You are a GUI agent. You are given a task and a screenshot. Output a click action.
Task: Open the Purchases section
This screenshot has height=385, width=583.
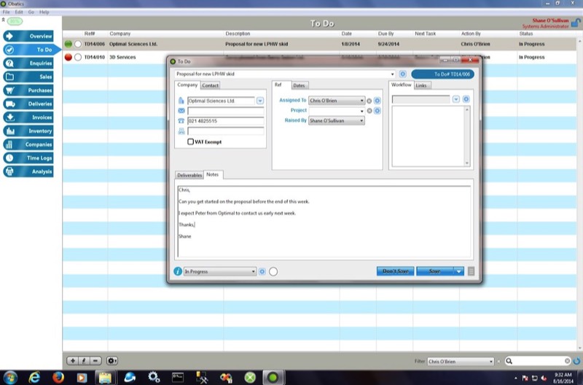pyautogui.click(x=28, y=90)
